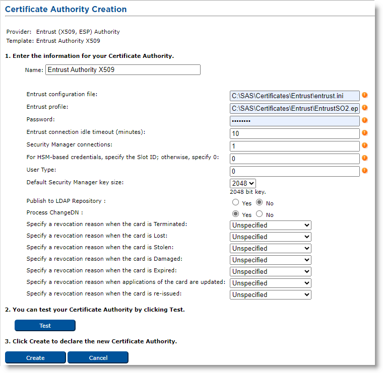383x373 pixels.
Task: Click the info icon beside Entrust configuration file
Action: (x=364, y=95)
